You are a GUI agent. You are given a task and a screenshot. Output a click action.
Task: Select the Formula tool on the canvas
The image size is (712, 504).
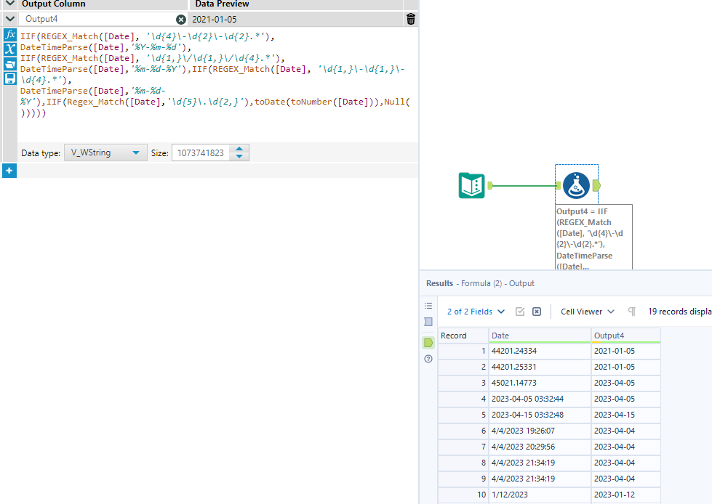[x=576, y=185]
